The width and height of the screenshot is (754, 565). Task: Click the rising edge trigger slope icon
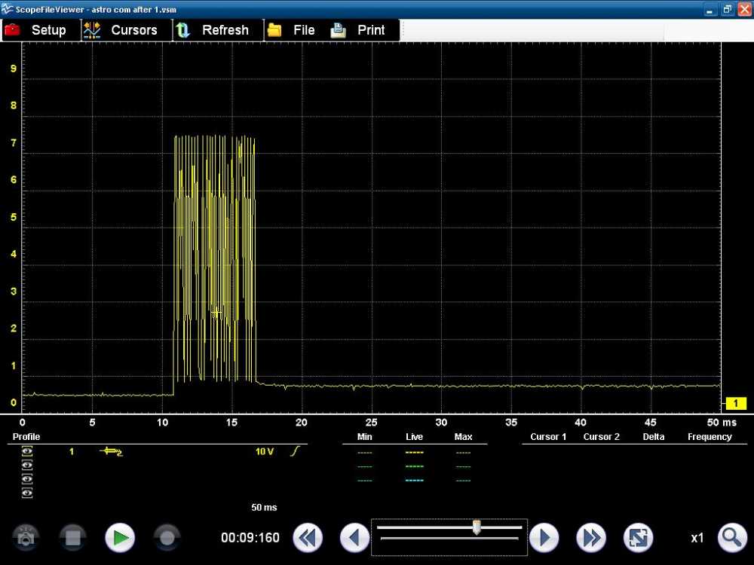pos(296,451)
